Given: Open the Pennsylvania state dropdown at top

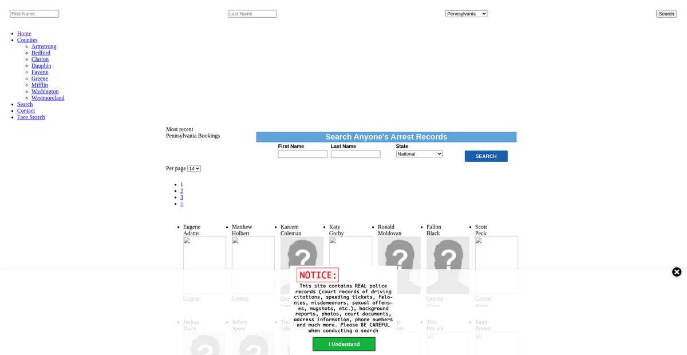Looking at the screenshot, I should [x=466, y=14].
